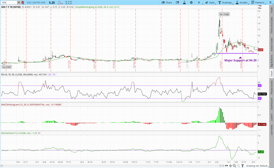The width and height of the screenshot is (274, 168).
Task: Click the 5.25 last-price marker on price axis
Action: click(x=260, y=50)
